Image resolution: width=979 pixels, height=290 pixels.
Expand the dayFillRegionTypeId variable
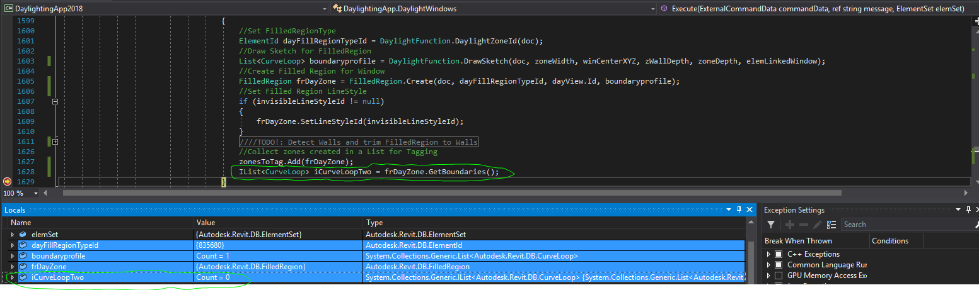[12, 245]
